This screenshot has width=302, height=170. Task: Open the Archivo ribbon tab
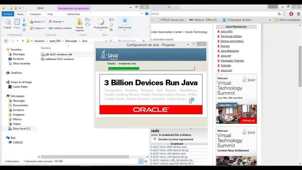[8, 14]
